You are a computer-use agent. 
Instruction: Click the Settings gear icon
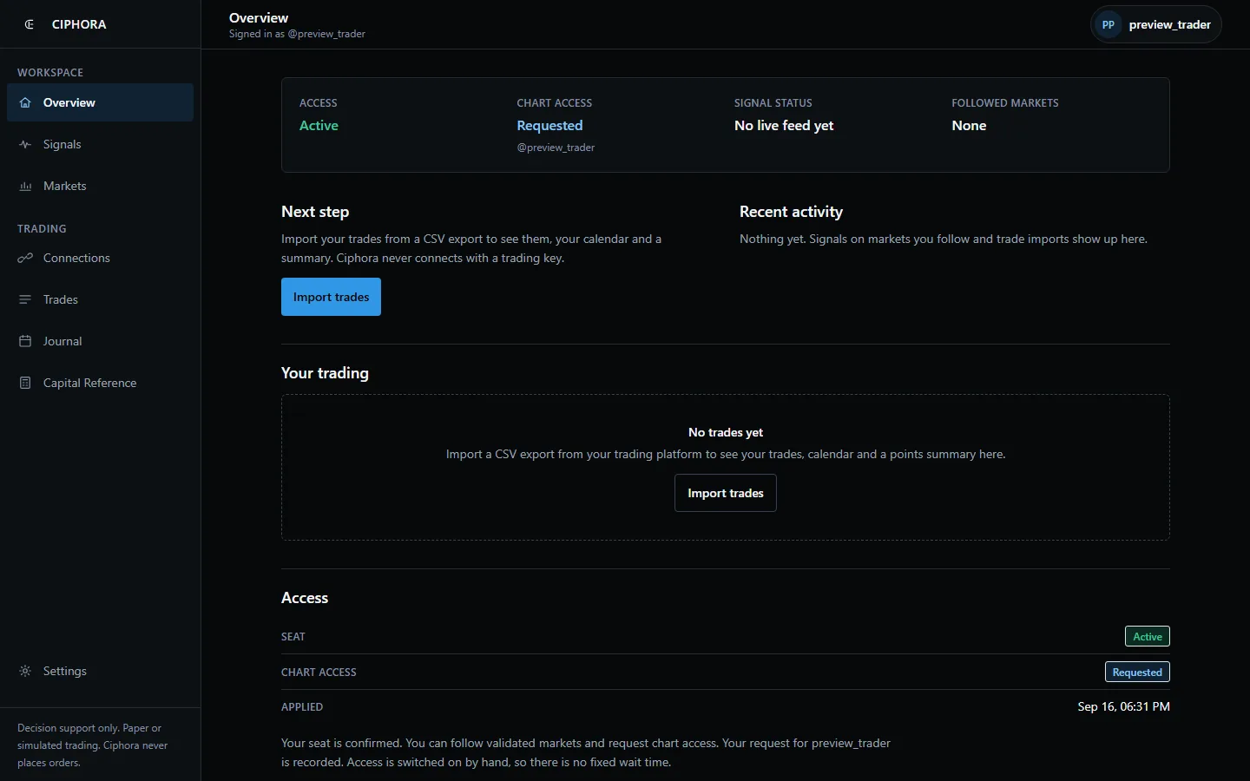(25, 671)
